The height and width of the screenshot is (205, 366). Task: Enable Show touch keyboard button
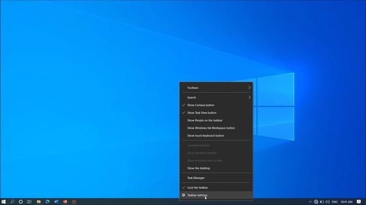pos(216,136)
